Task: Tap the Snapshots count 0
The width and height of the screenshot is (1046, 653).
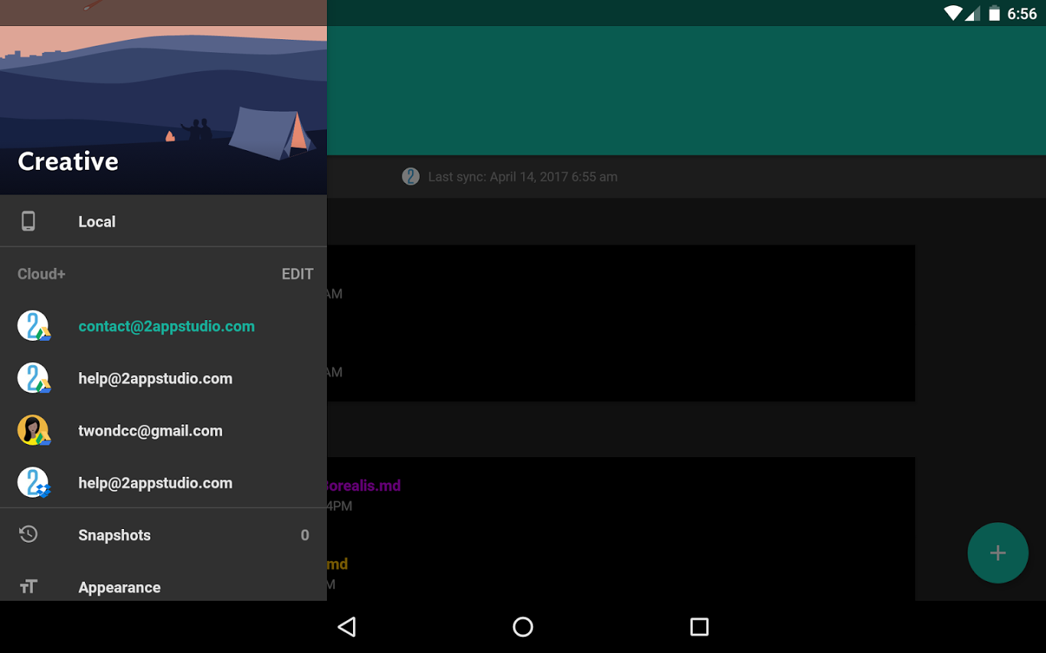Action: tap(305, 535)
